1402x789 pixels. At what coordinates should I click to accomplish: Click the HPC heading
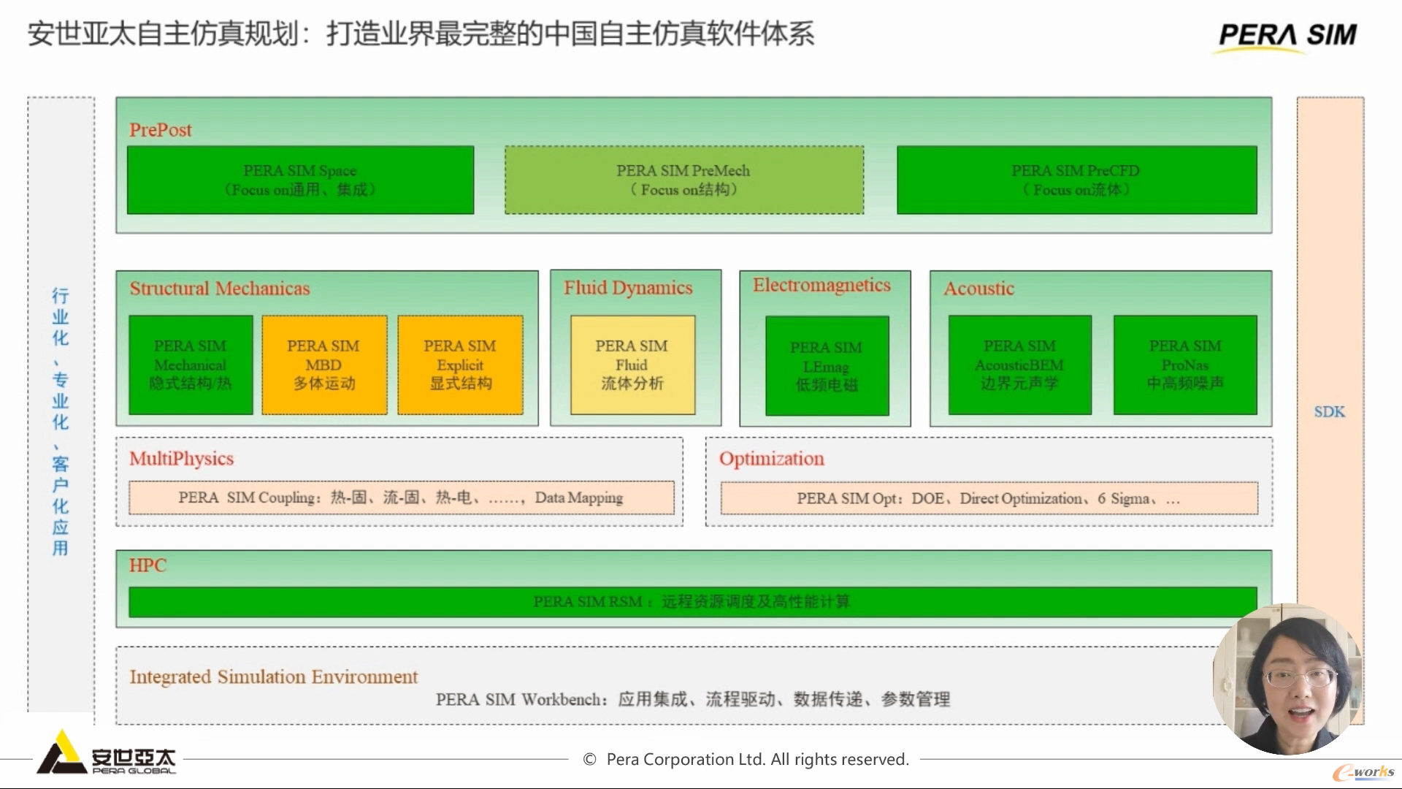click(x=148, y=565)
